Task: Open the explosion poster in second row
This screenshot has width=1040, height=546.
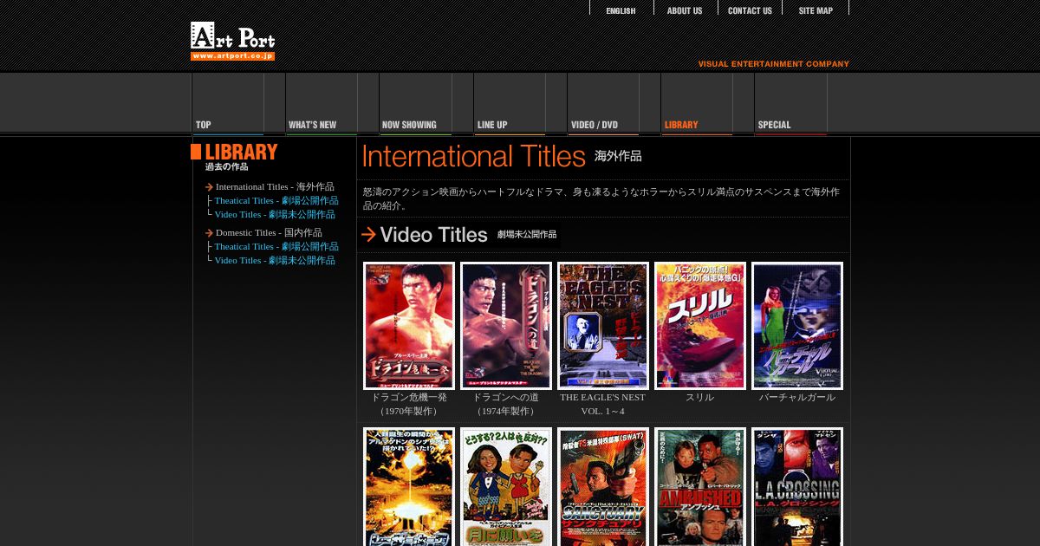Action: point(409,486)
